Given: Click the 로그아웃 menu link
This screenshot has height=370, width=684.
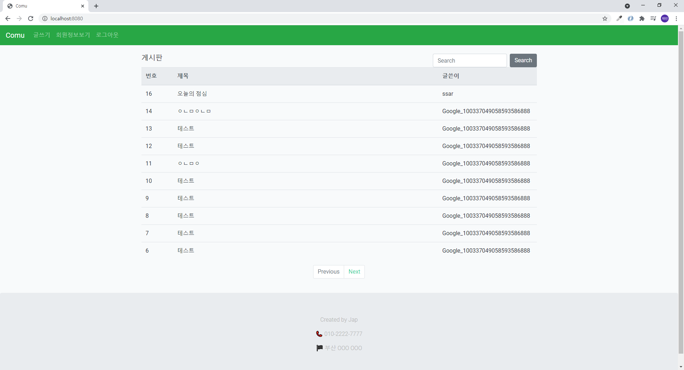Looking at the screenshot, I should click(x=107, y=35).
